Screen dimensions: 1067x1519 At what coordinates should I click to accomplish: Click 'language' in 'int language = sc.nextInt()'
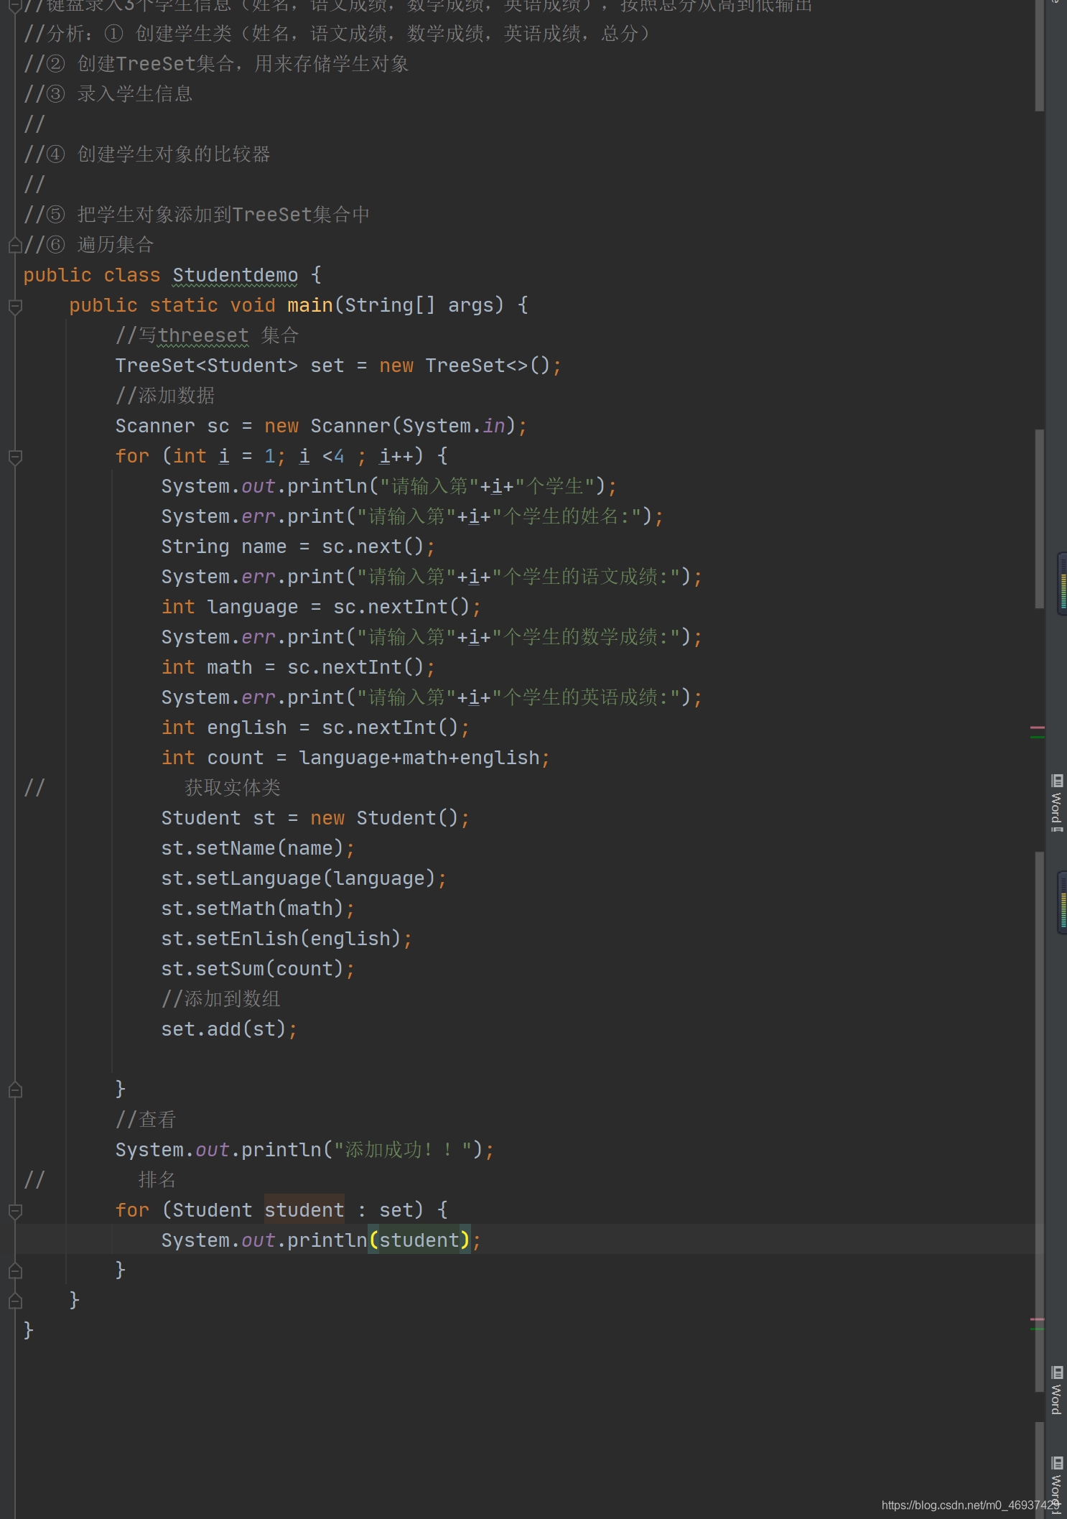click(x=253, y=608)
